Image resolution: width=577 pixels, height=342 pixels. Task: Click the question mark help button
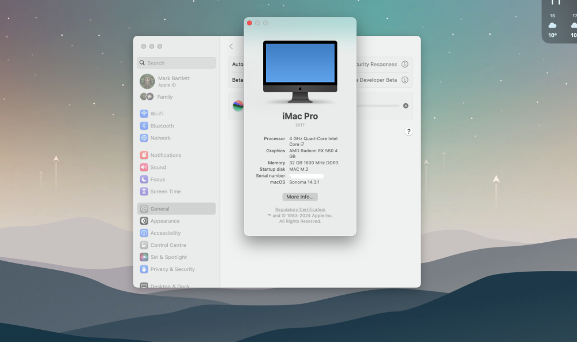[409, 131]
